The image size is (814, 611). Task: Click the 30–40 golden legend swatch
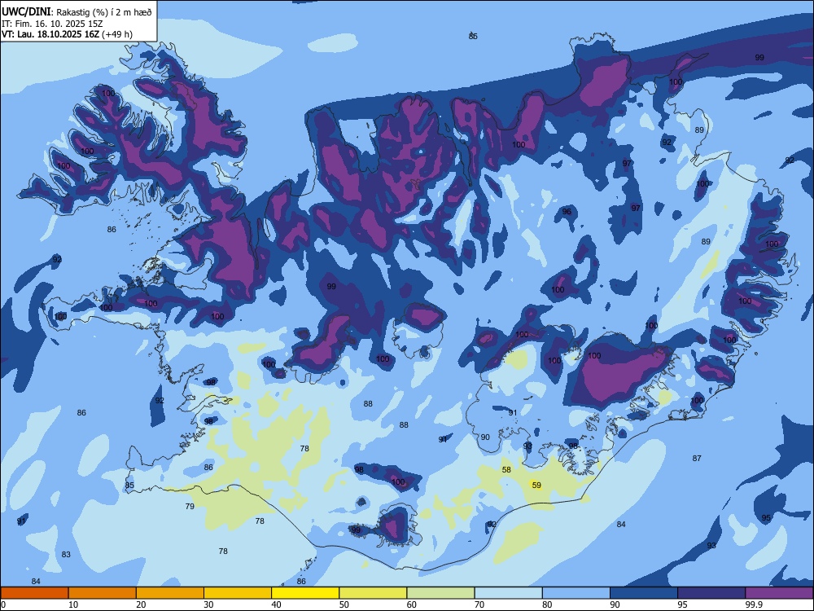238,593
